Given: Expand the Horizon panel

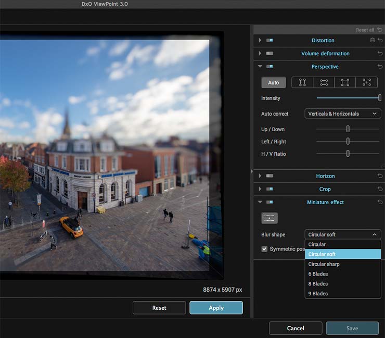Looking at the screenshot, I should tap(260, 176).
